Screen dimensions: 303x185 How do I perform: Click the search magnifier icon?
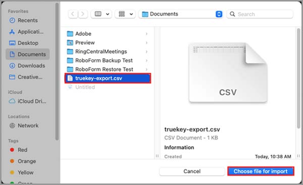(232, 14)
